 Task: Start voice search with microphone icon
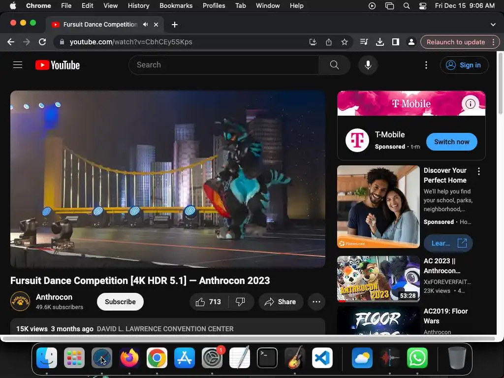coord(368,65)
